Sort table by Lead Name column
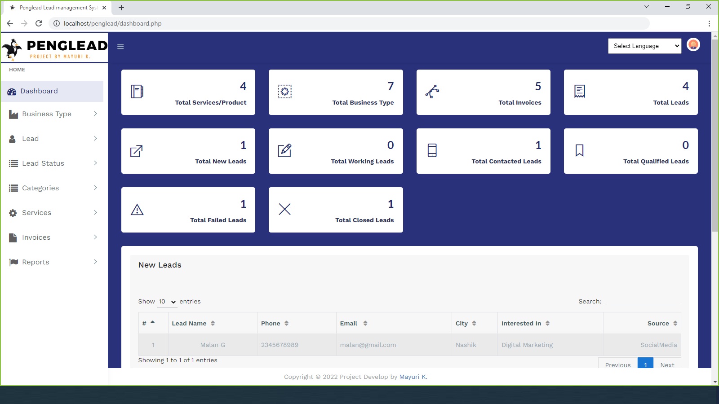Viewport: 719px width, 404px height. coord(213,323)
